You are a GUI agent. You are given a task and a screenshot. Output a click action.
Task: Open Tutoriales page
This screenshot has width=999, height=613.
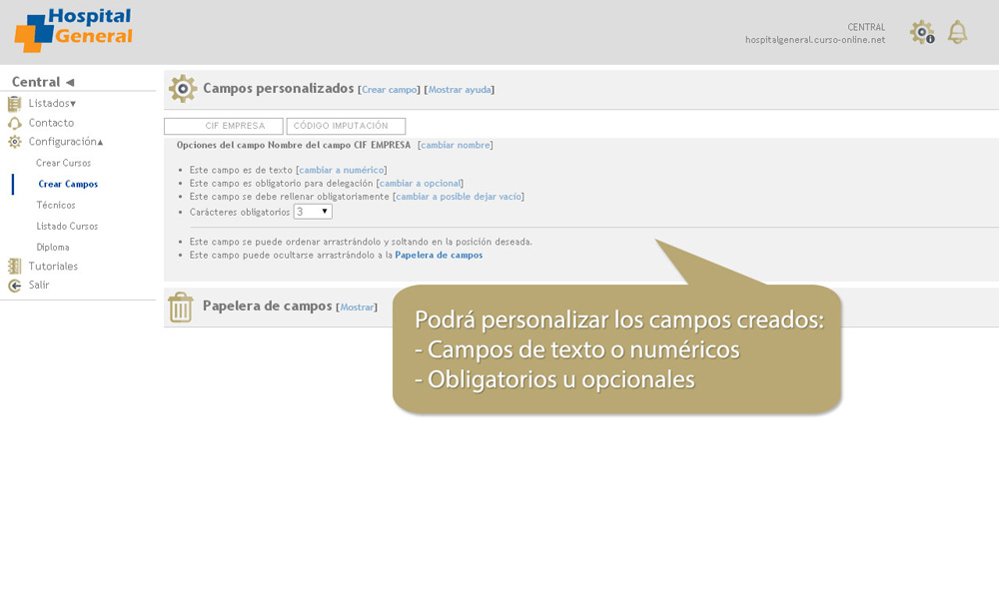click(x=53, y=267)
